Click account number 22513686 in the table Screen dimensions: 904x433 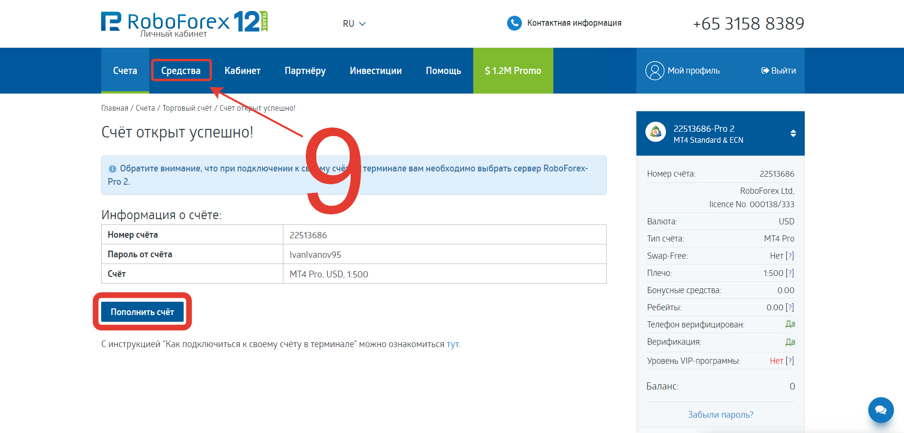click(x=308, y=235)
